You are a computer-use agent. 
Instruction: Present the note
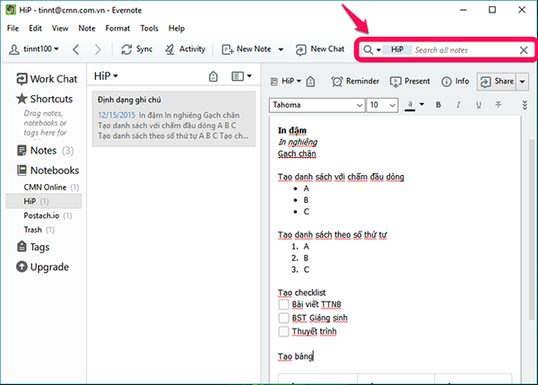[410, 82]
